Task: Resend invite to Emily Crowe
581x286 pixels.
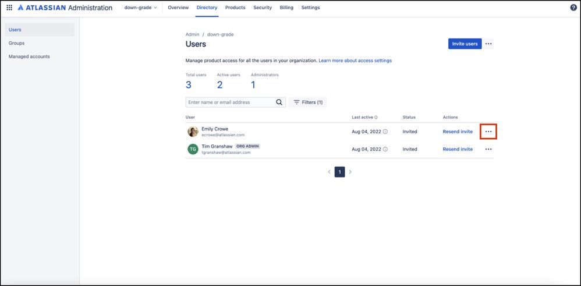Action: [x=458, y=132]
